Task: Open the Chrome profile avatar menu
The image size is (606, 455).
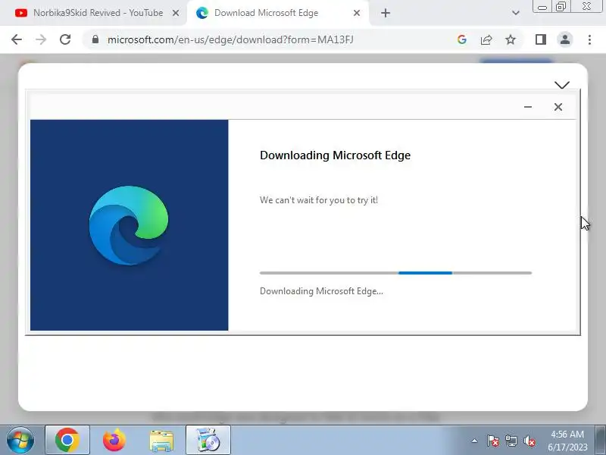Action: tap(565, 39)
